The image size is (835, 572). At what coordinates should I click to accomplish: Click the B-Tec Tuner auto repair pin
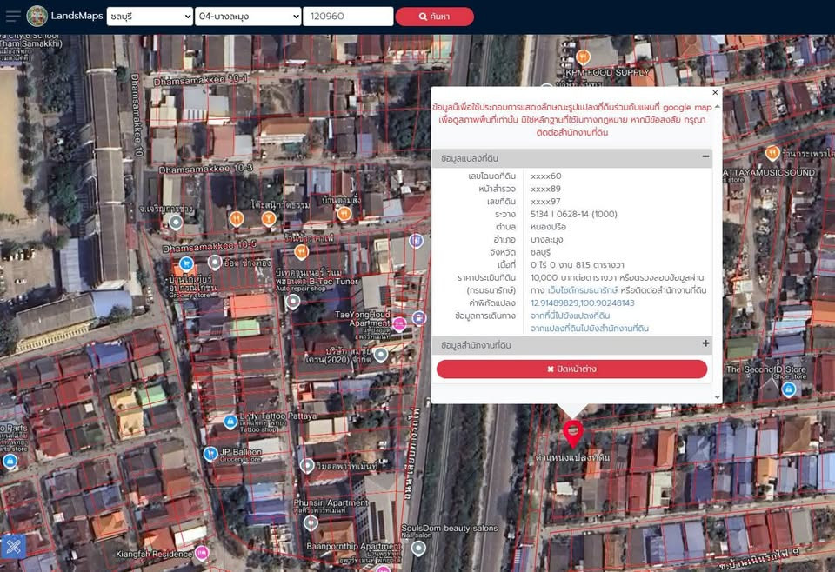point(293,303)
